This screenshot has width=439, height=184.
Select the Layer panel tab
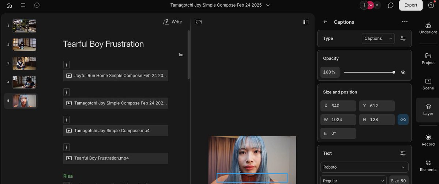pyautogui.click(x=428, y=110)
